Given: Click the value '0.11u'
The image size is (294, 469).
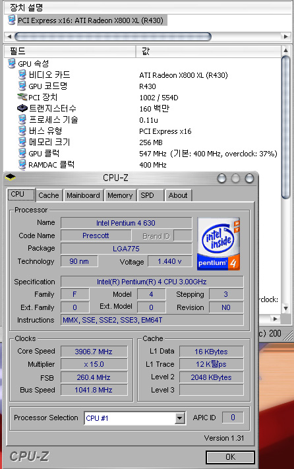Looking at the screenshot, I should (x=148, y=120).
